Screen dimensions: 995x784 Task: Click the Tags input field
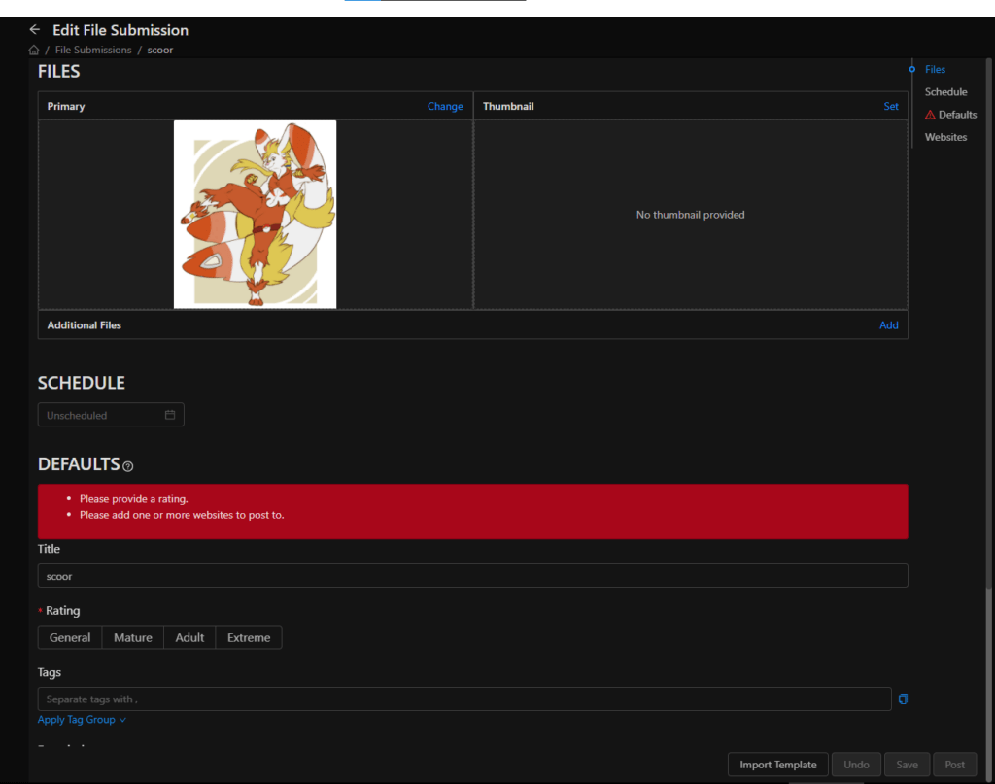click(463, 699)
